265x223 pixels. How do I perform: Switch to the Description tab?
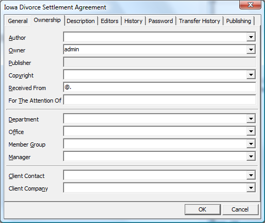(x=81, y=21)
